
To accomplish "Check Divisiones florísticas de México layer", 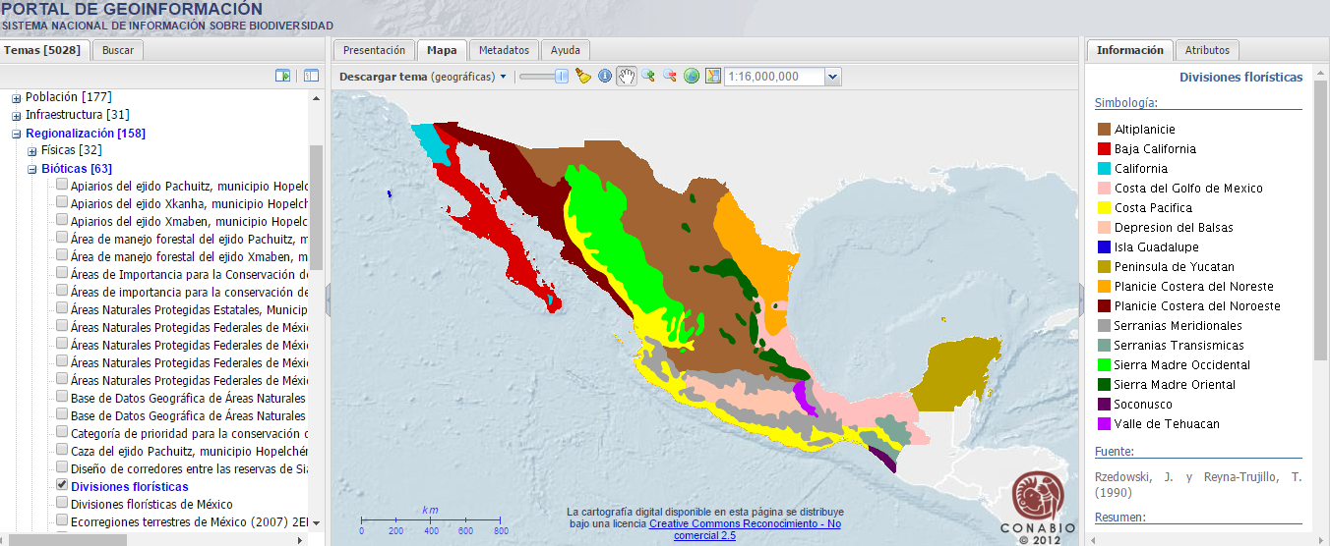I will click(x=62, y=503).
